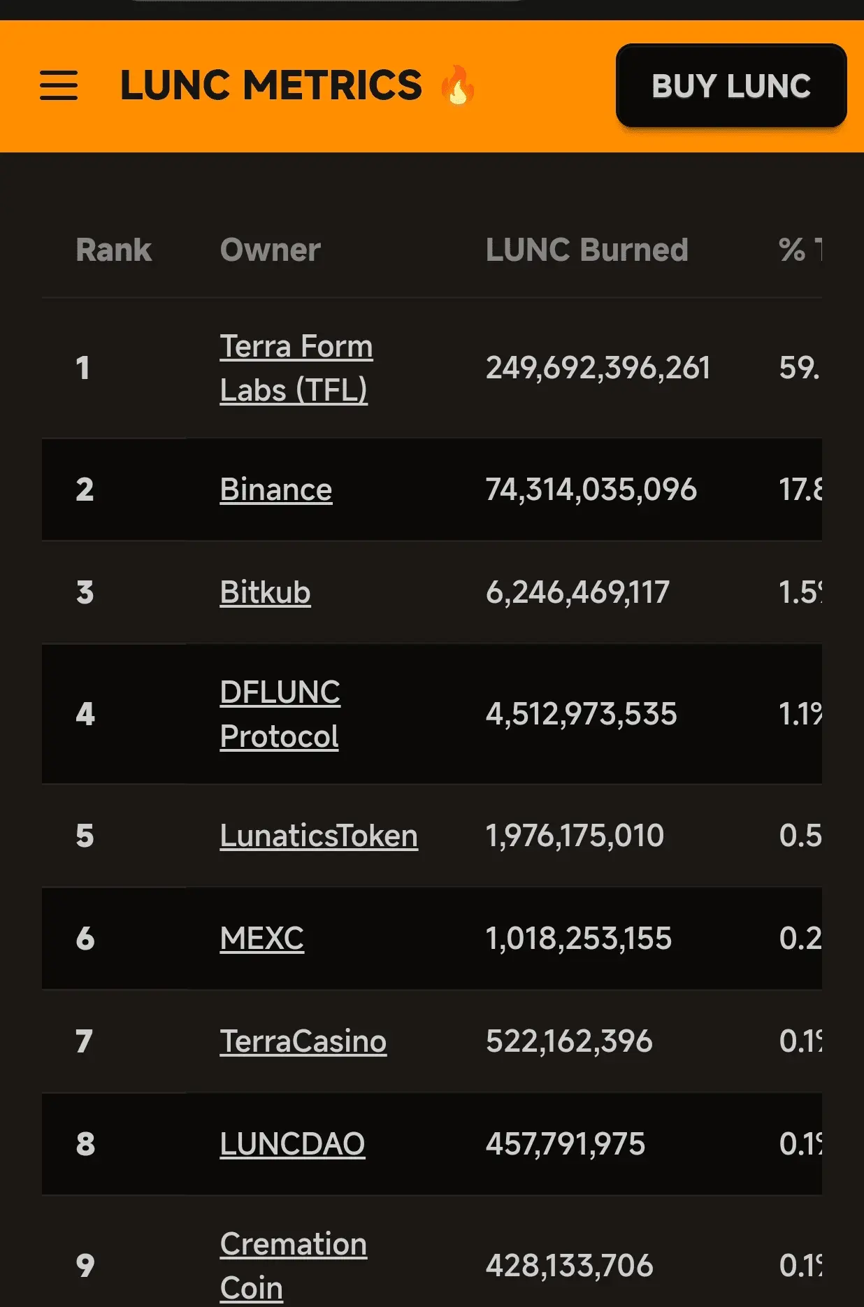Viewport: 864px width, 1307px height.
Task: Open the LunaticsToken link
Action: (x=319, y=836)
